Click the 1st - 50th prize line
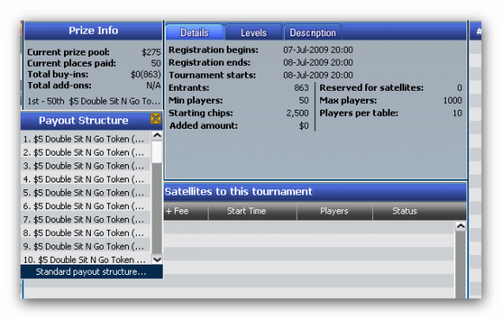The image size is (502, 319). 93,101
